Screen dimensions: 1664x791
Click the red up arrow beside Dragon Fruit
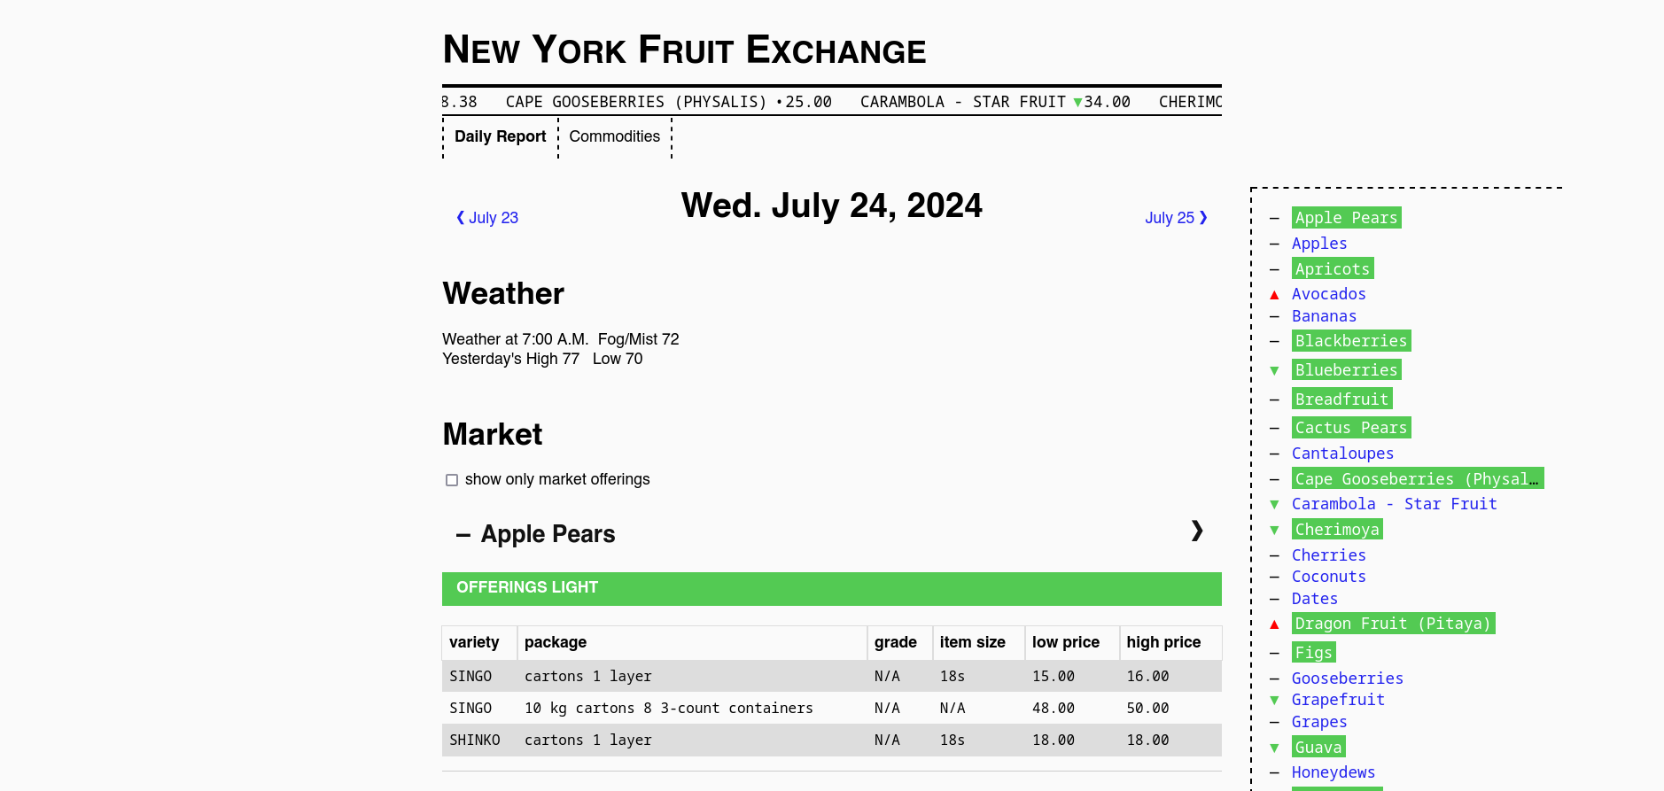pos(1274,624)
